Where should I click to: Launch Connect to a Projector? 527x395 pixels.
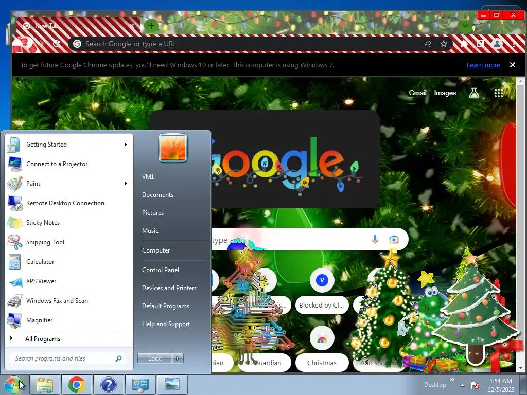69,164
